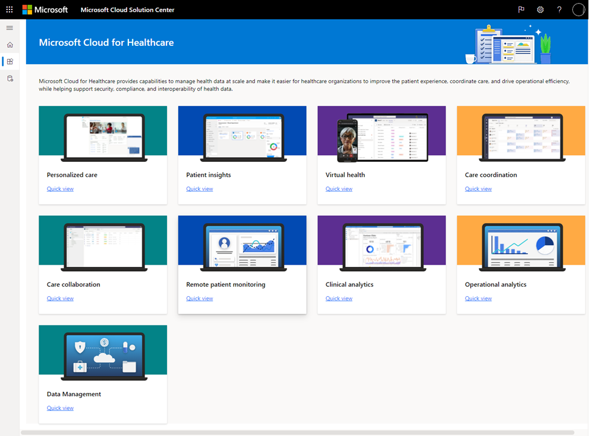Open Quick view for Personalized care
This screenshot has width=589, height=436.
[60, 189]
